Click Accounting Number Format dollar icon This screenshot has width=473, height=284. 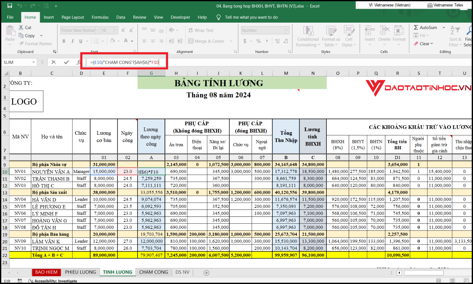pos(245,41)
